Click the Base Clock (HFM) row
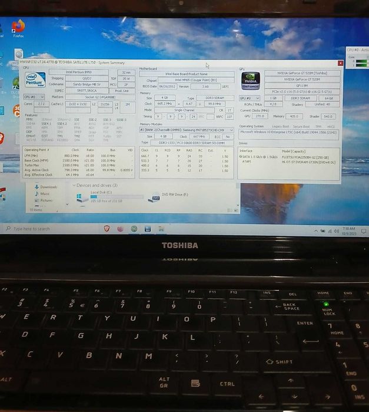The height and width of the screenshot is (412, 369). point(78,160)
